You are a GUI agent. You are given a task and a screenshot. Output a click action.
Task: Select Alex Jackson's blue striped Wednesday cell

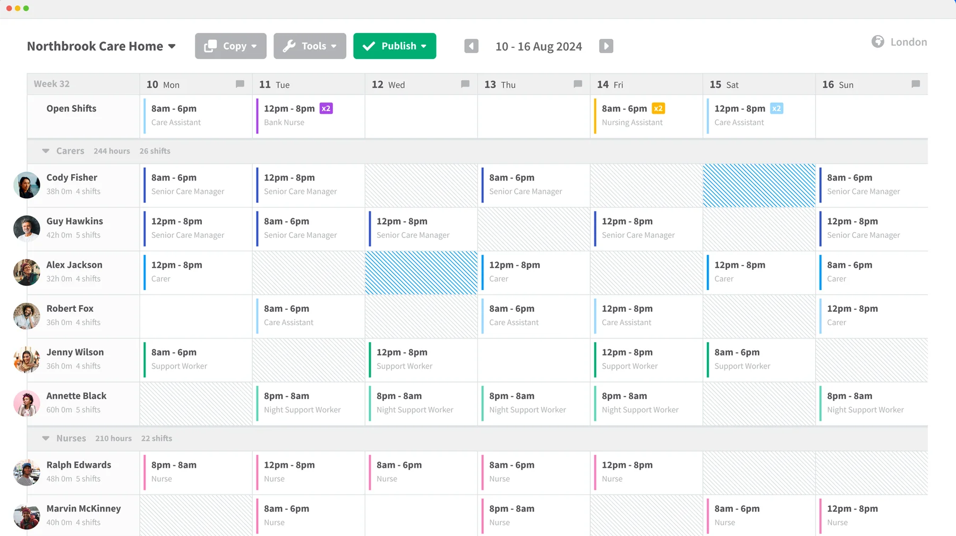pos(421,273)
